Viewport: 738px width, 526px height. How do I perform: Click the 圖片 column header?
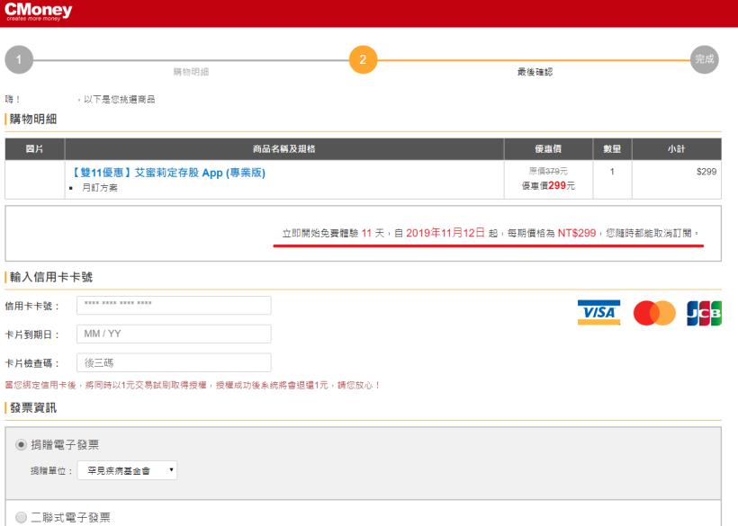[34, 149]
